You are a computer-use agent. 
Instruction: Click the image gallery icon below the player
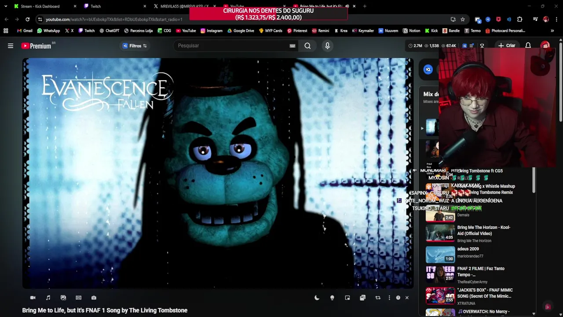coord(63,298)
